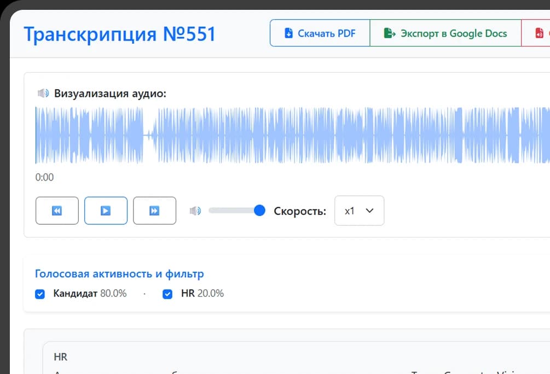
Task: Click the HR speaker label in transcript
Action: [60, 357]
